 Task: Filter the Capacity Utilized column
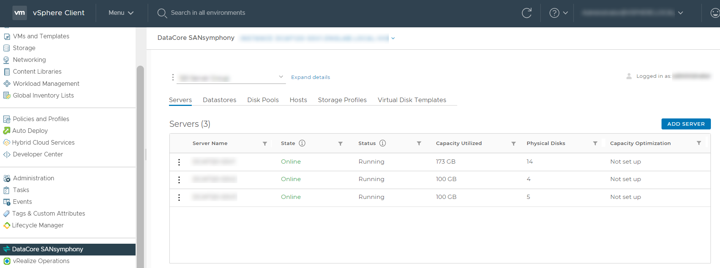[x=513, y=143]
